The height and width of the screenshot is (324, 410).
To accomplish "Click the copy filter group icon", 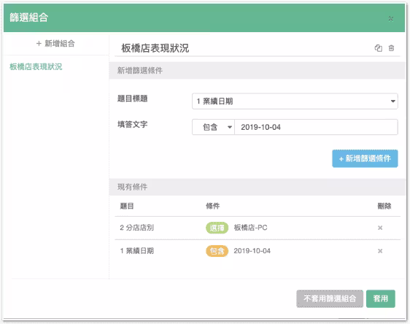I will click(379, 48).
